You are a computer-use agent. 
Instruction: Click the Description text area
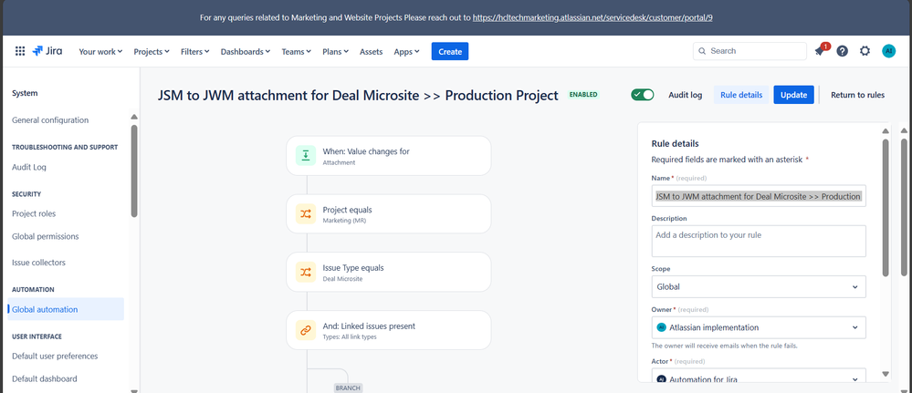pos(759,241)
